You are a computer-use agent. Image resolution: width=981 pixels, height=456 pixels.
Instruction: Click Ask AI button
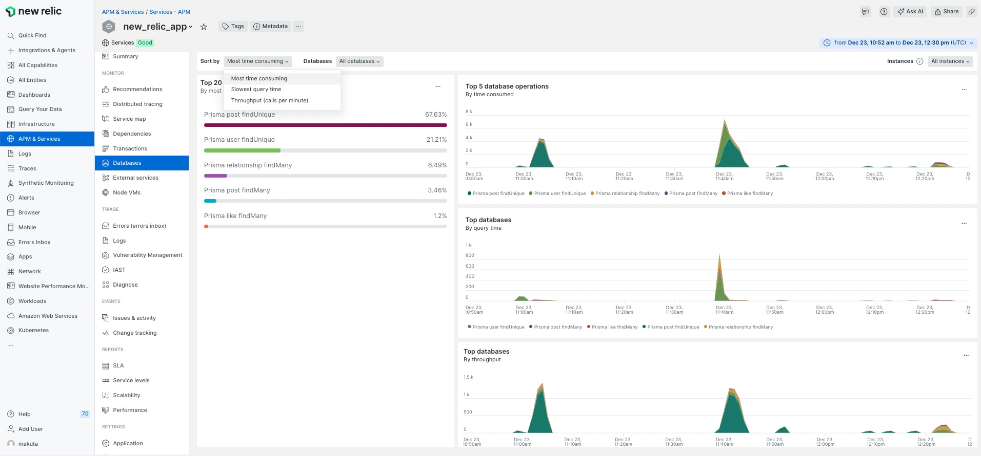coord(910,11)
